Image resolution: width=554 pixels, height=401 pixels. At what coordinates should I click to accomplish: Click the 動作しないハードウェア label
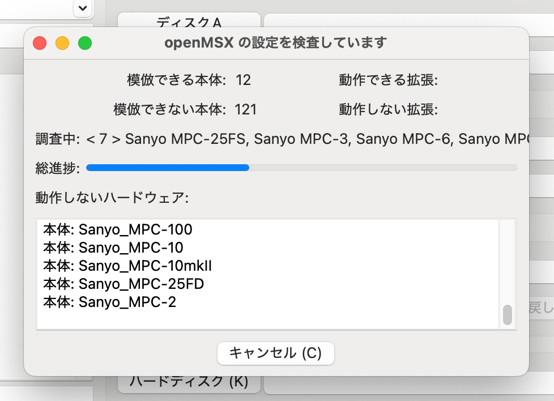click(x=112, y=198)
